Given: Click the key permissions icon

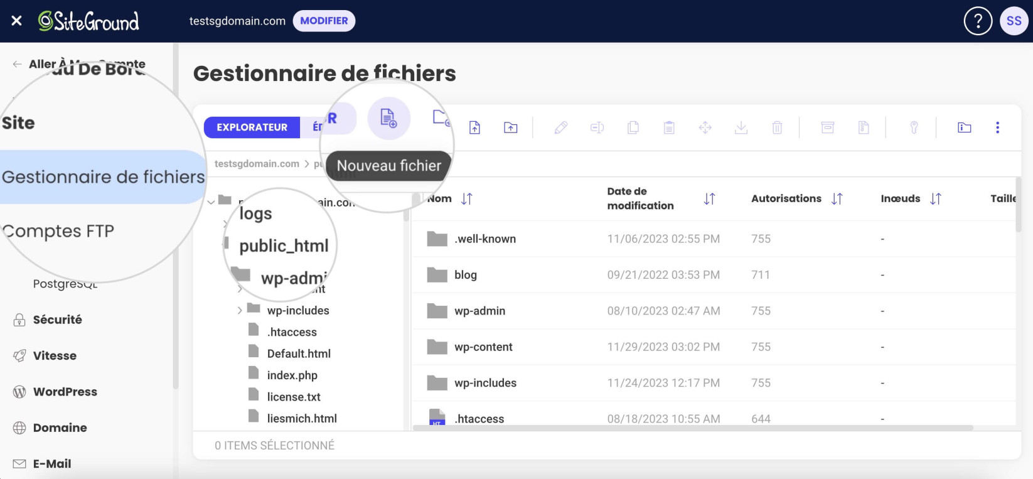Looking at the screenshot, I should (914, 127).
